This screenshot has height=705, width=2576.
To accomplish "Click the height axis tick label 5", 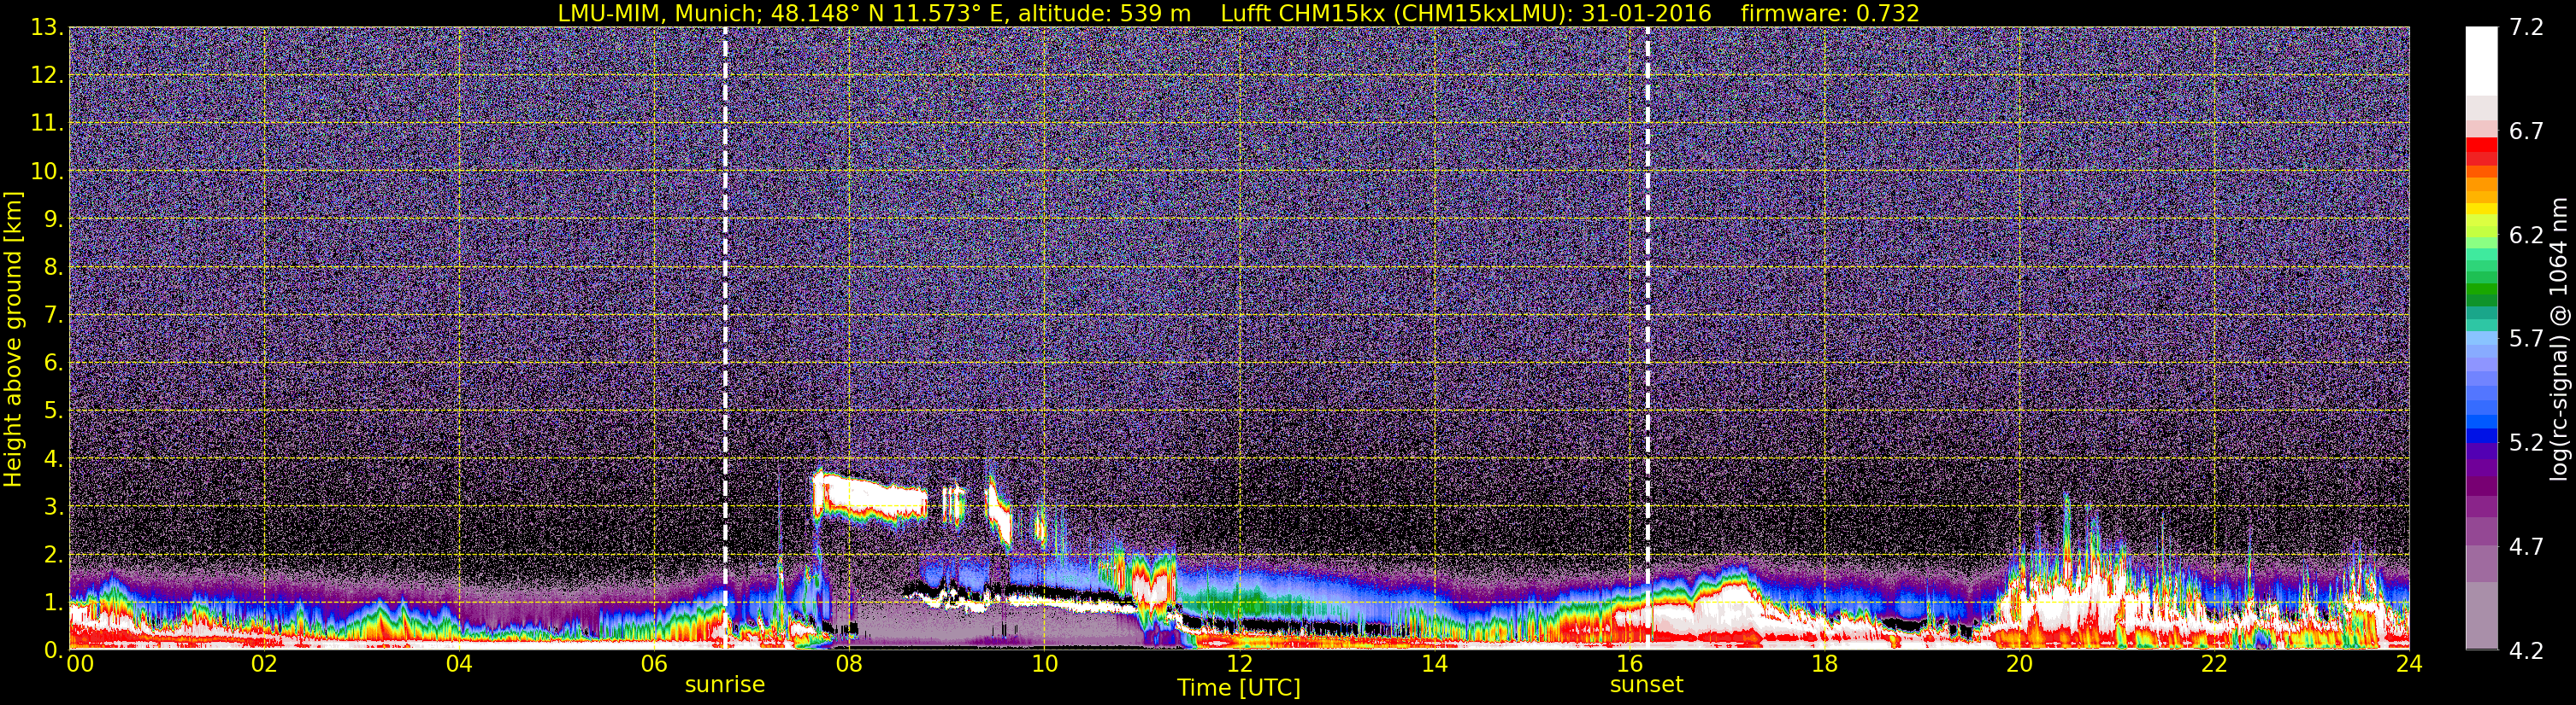I will 52,411.
